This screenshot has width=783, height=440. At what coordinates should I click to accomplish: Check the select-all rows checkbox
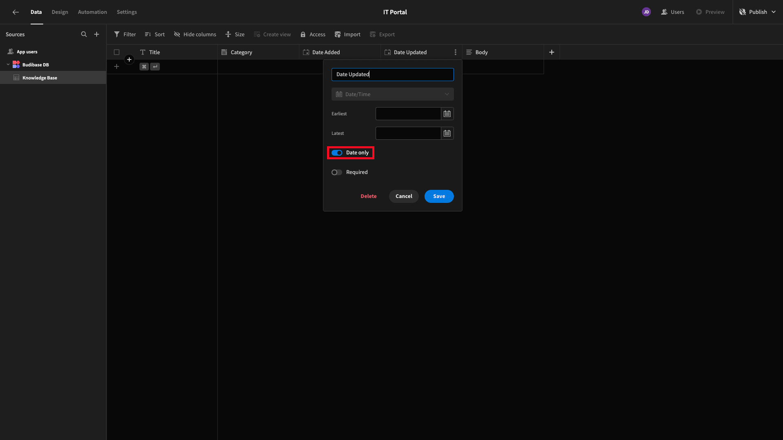(x=117, y=52)
